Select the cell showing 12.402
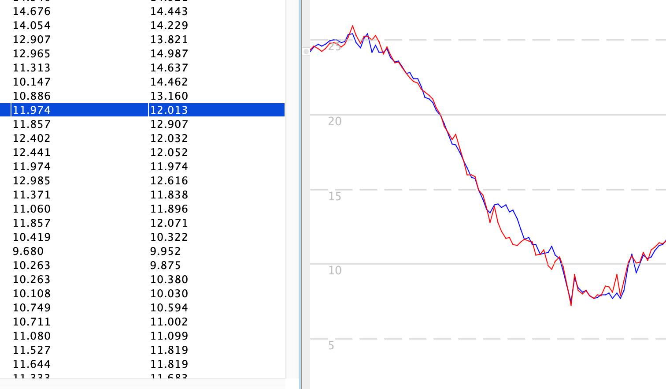This screenshot has width=666, height=389. point(32,138)
